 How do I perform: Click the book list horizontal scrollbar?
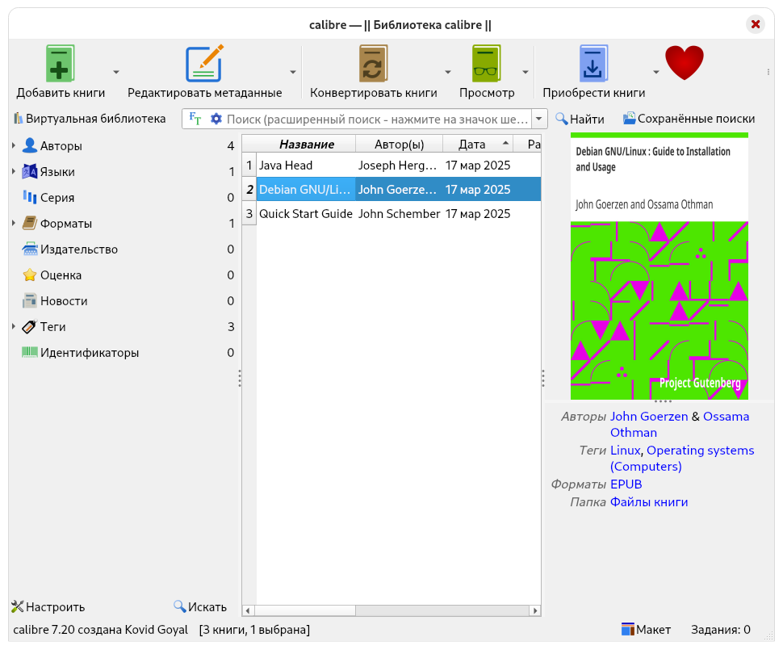[x=304, y=610]
